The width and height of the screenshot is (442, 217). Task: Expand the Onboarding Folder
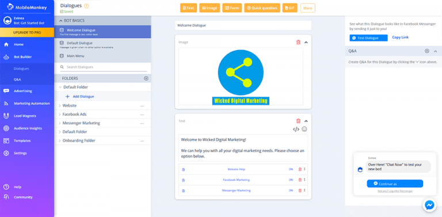[x=60, y=140]
